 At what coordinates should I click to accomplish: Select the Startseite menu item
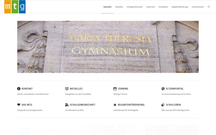click(x=107, y=7)
